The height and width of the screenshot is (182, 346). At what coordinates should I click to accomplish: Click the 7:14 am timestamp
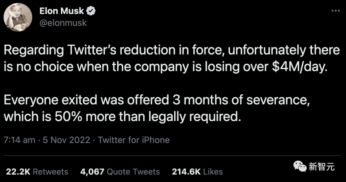(19, 140)
